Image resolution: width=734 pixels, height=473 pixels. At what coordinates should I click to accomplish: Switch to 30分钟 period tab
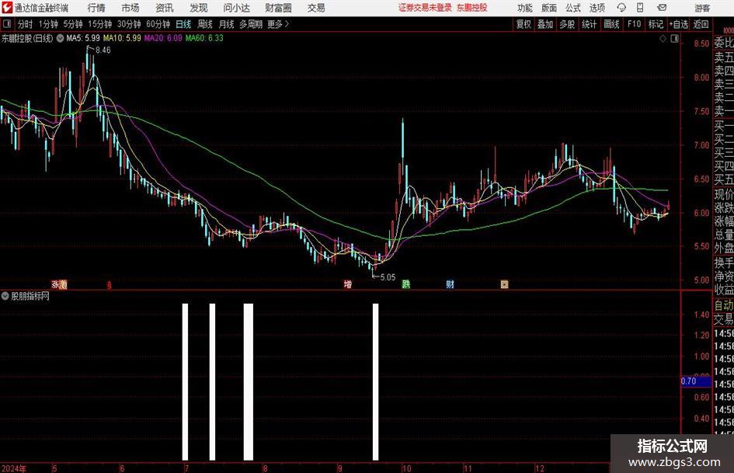coord(129,24)
